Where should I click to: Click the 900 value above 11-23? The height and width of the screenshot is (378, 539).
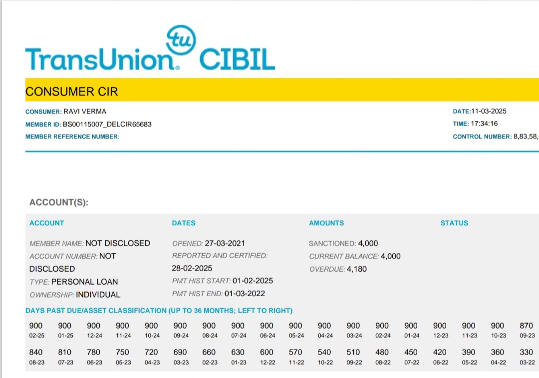tap(469, 326)
